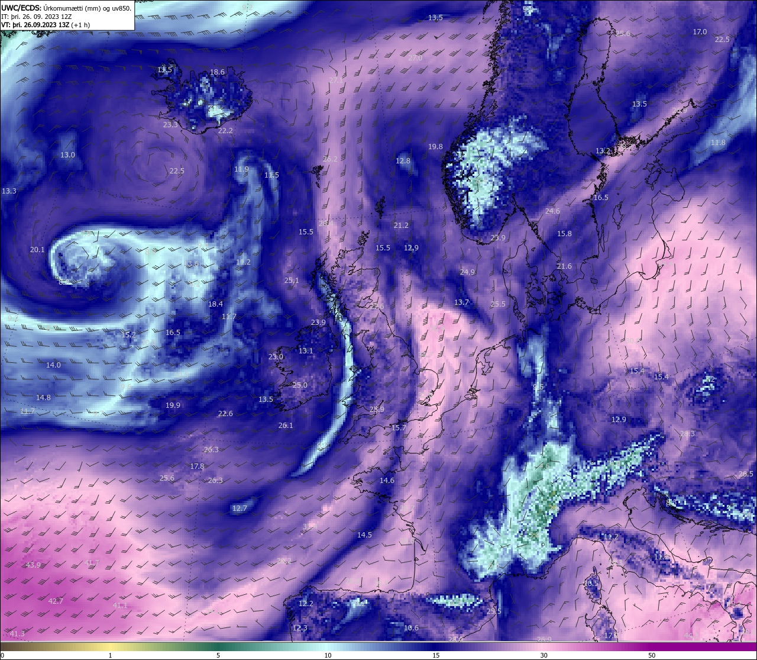Click the 14.5 value in the Bay of Biscay
Screen dimensions: 757x660
[x=364, y=535]
